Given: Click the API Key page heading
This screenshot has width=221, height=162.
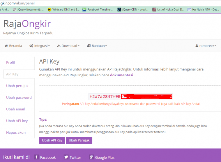Looking at the screenshot, I should coord(49,61).
